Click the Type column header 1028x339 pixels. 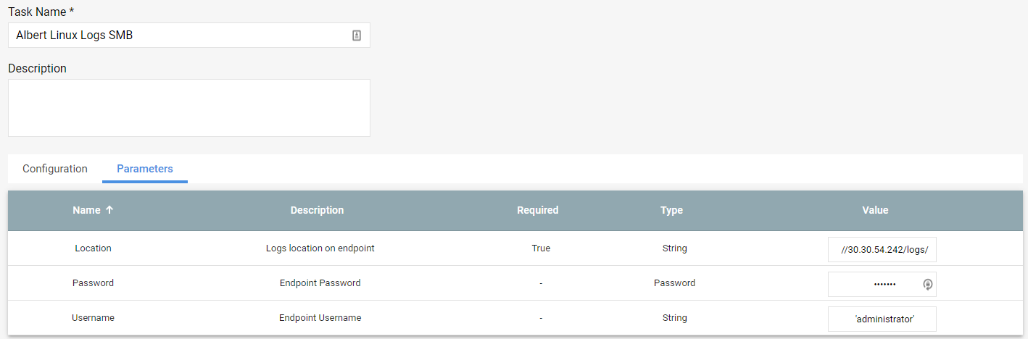[x=671, y=210]
